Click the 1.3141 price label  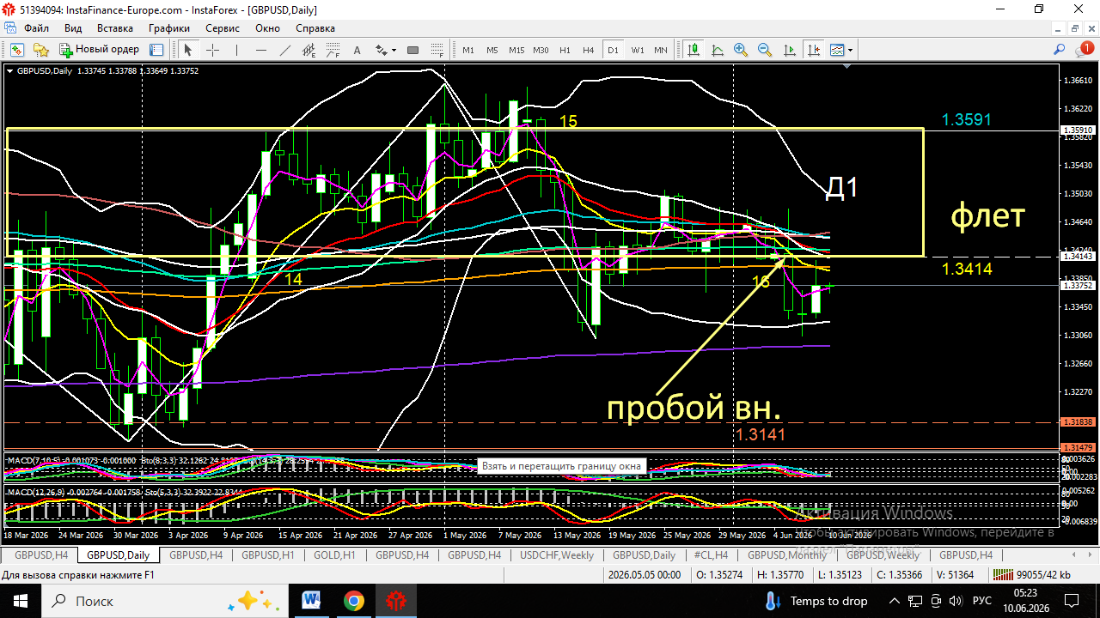point(761,434)
